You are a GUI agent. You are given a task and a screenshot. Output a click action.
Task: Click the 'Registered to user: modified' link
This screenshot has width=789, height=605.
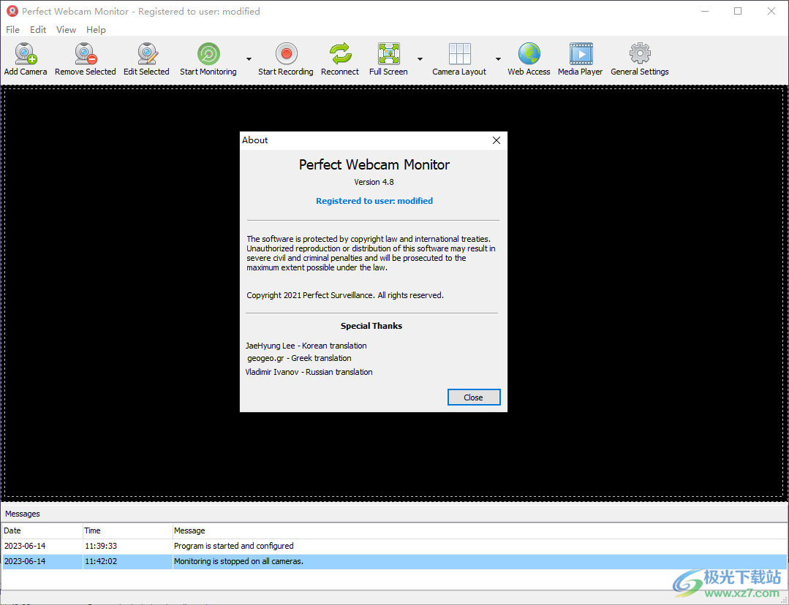[x=374, y=201]
